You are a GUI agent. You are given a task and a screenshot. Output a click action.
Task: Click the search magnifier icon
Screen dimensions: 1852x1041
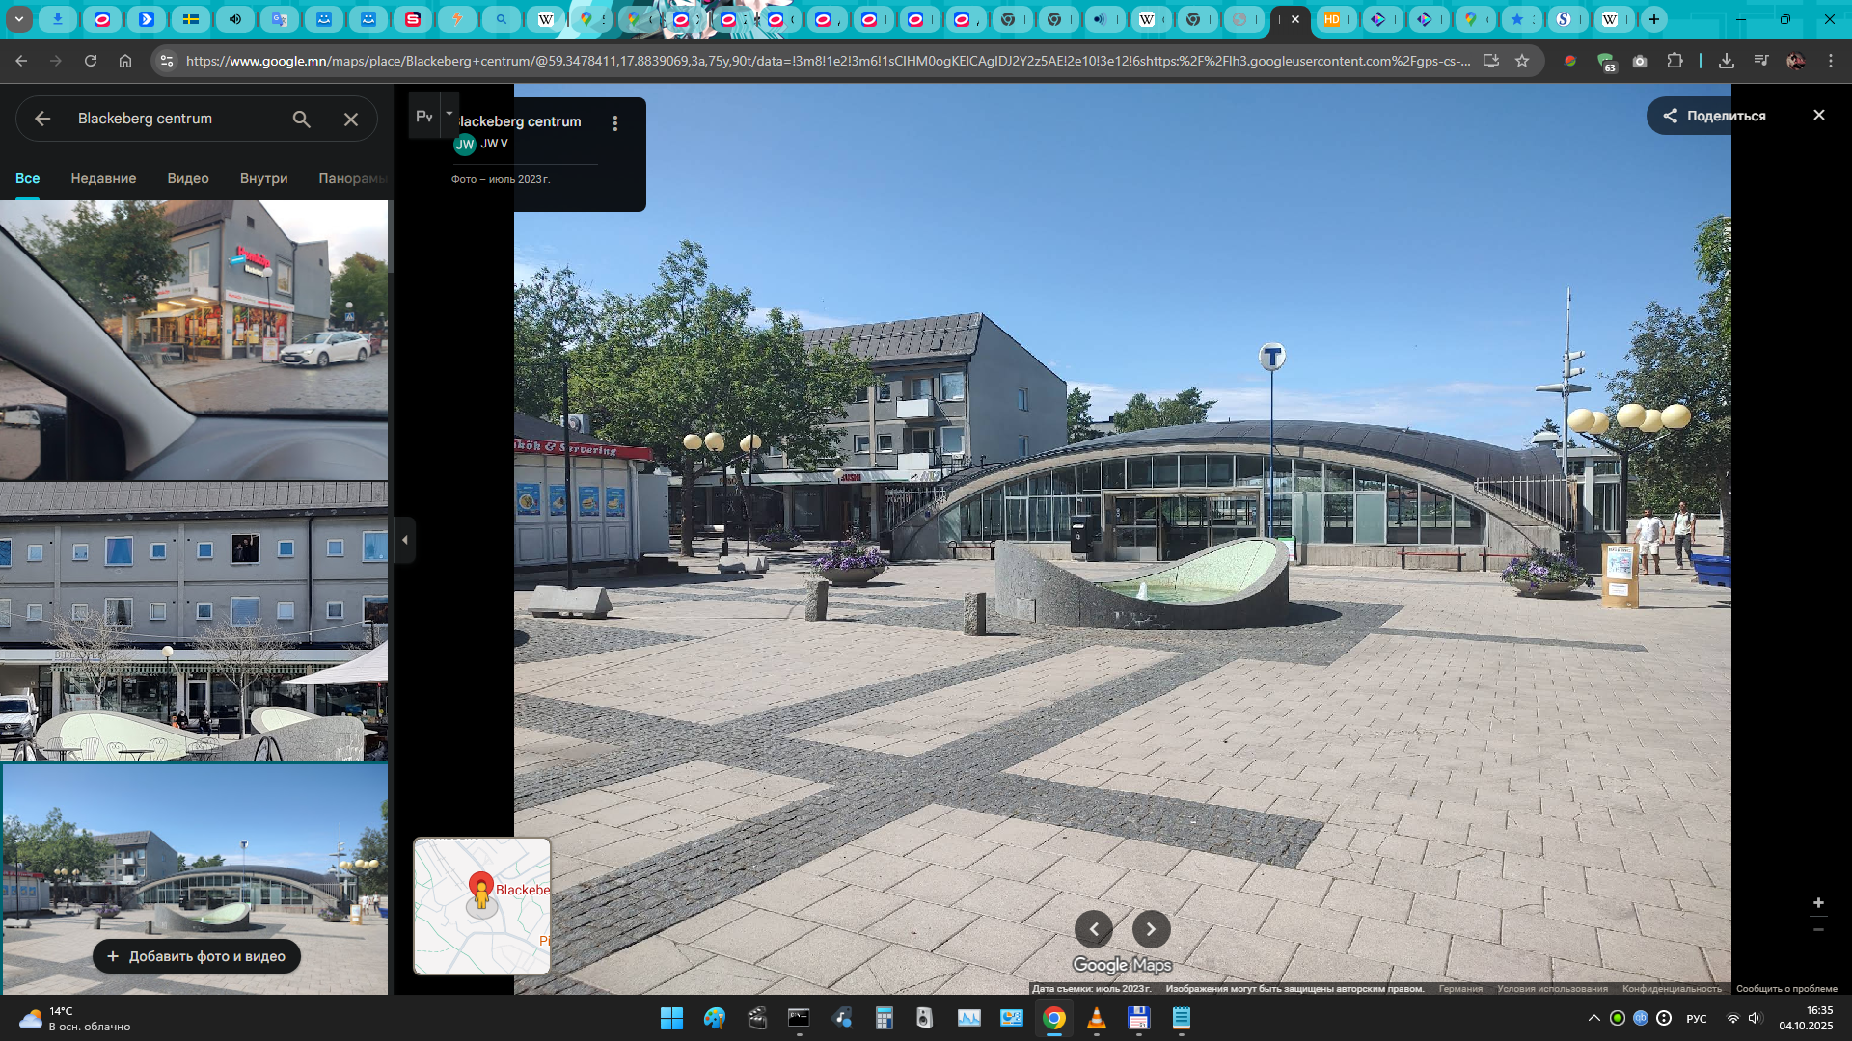301,119
